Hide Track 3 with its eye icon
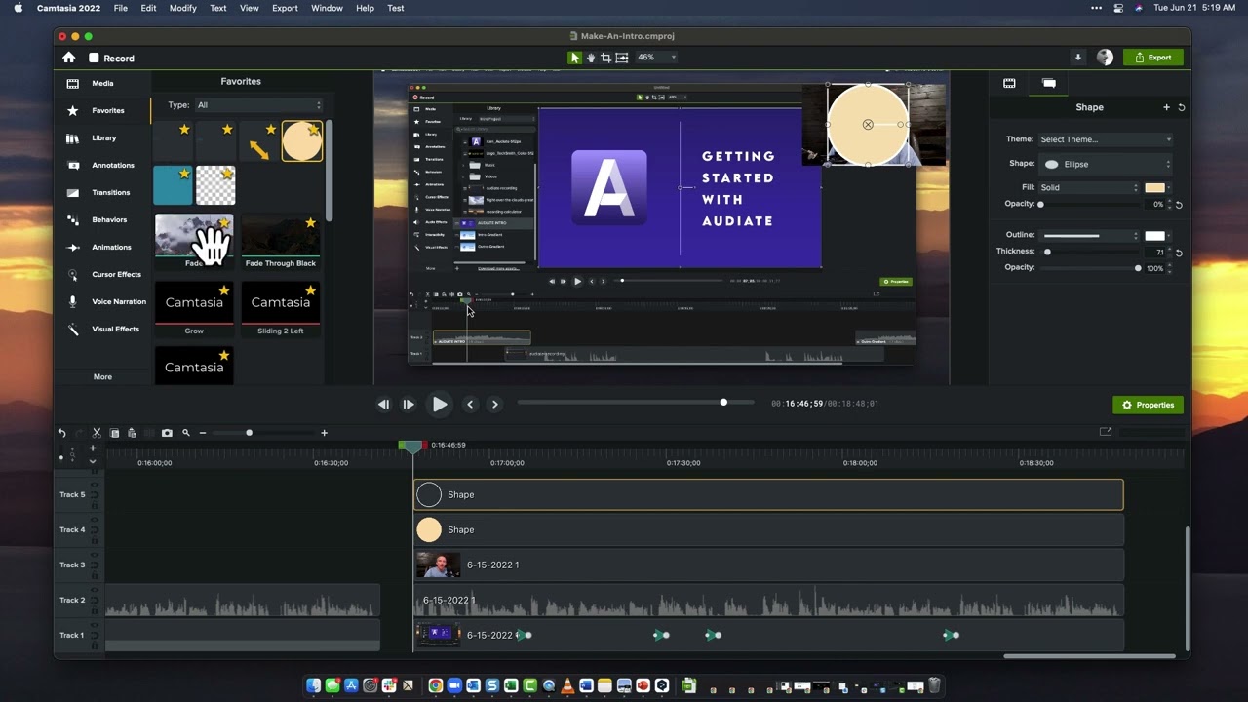 pyautogui.click(x=95, y=555)
